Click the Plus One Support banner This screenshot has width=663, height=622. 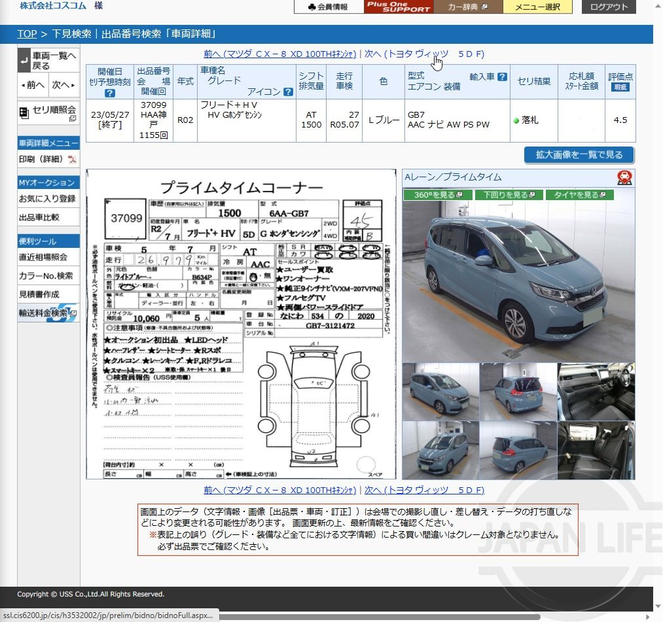pyautogui.click(x=400, y=8)
